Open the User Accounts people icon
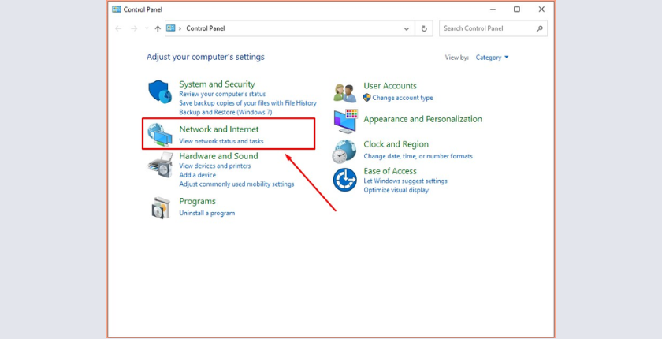662x339 pixels. click(345, 93)
